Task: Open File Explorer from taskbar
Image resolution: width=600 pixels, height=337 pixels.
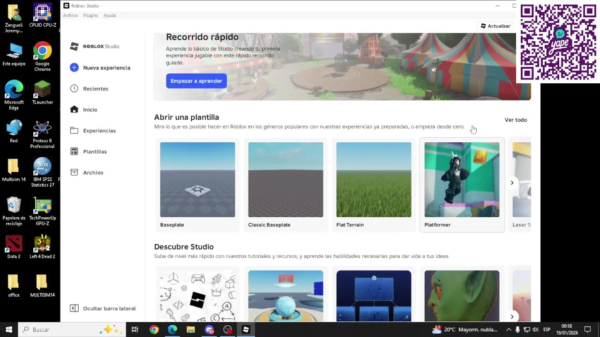Action: (x=191, y=330)
